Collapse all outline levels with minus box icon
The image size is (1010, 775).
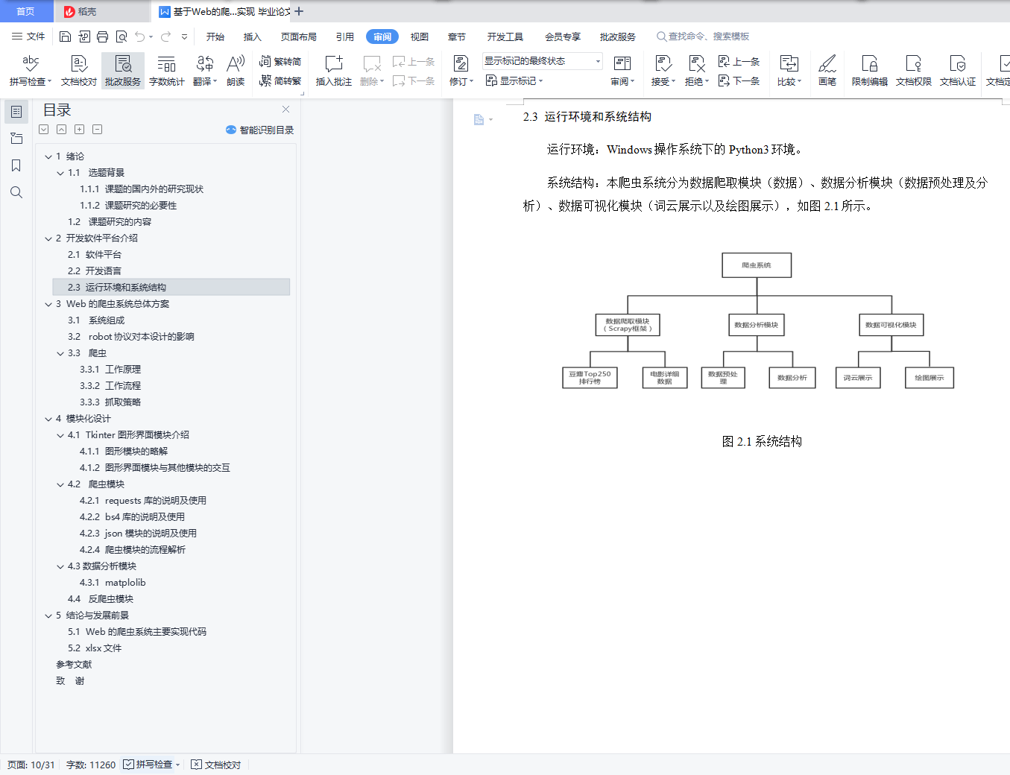coord(98,130)
